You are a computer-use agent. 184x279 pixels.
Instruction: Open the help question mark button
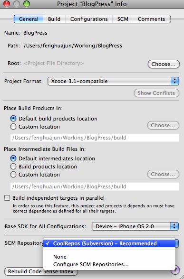point(175,270)
